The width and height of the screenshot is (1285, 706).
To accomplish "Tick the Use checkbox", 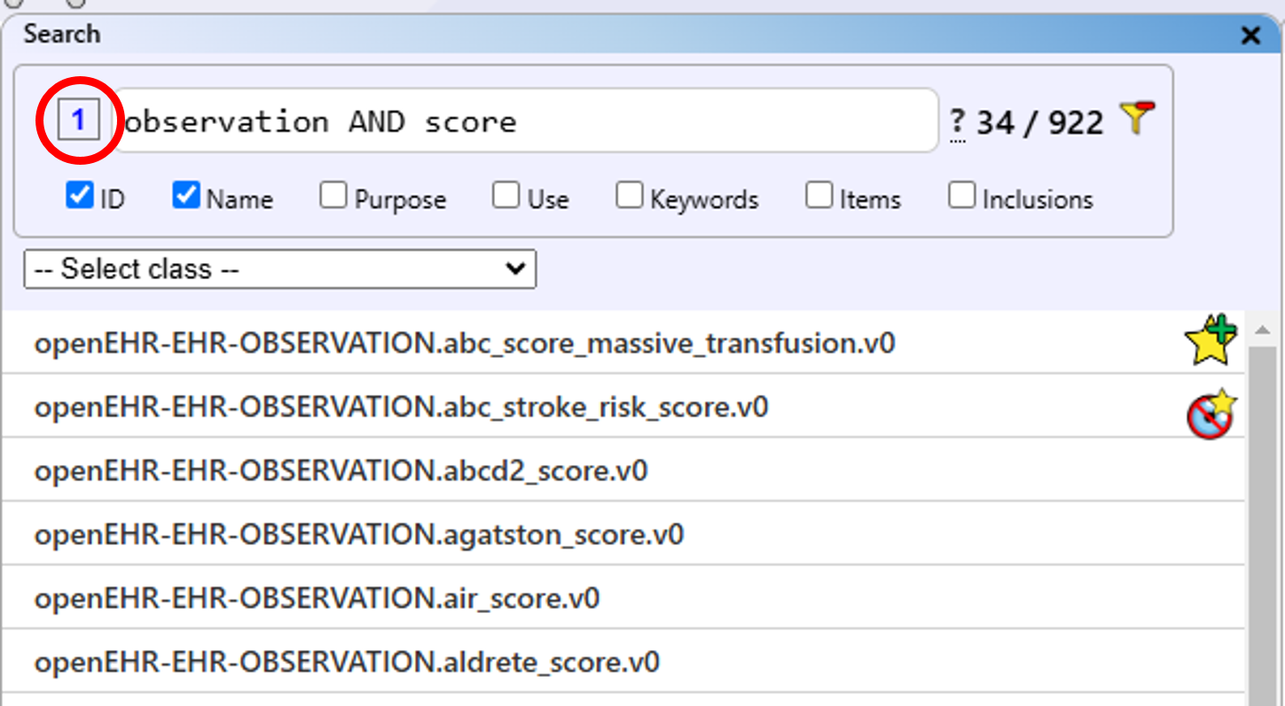I will (x=506, y=196).
